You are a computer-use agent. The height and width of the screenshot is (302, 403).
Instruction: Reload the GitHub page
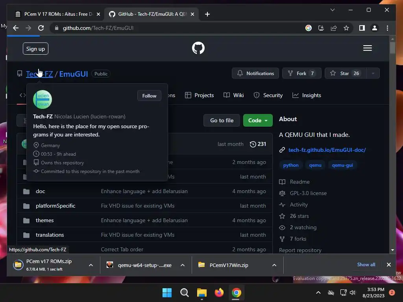click(x=41, y=28)
